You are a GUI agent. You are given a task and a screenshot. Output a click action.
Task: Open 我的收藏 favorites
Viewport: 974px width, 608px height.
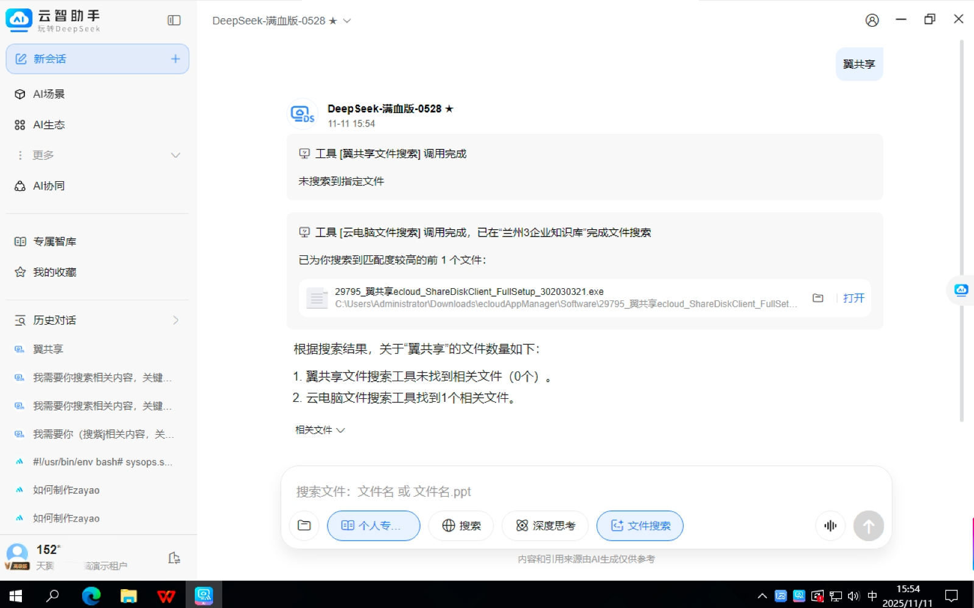(97, 272)
